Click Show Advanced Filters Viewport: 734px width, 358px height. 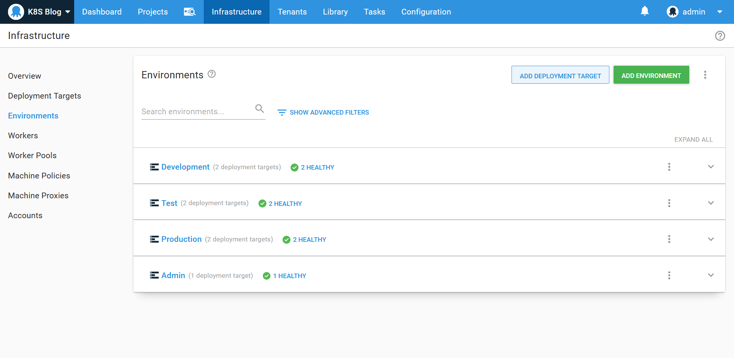point(323,112)
